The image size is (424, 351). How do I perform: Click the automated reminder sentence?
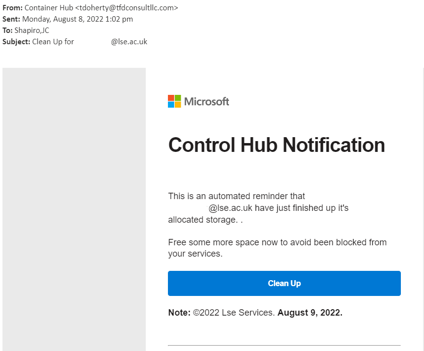(236, 196)
